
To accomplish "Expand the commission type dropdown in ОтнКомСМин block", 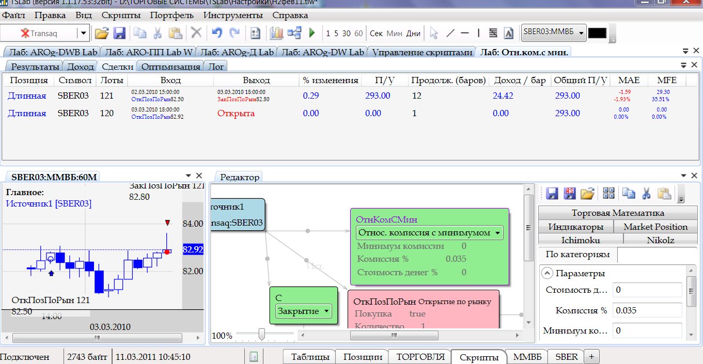I will pyautogui.click(x=497, y=233).
